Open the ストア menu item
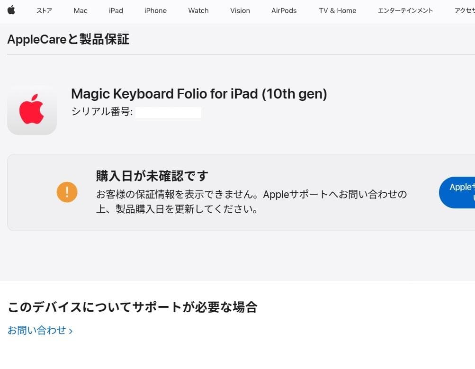The image size is (475, 369). (44, 10)
